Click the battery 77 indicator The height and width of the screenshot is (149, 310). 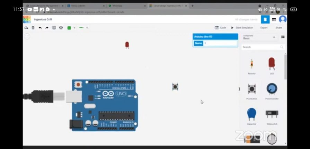click(294, 9)
